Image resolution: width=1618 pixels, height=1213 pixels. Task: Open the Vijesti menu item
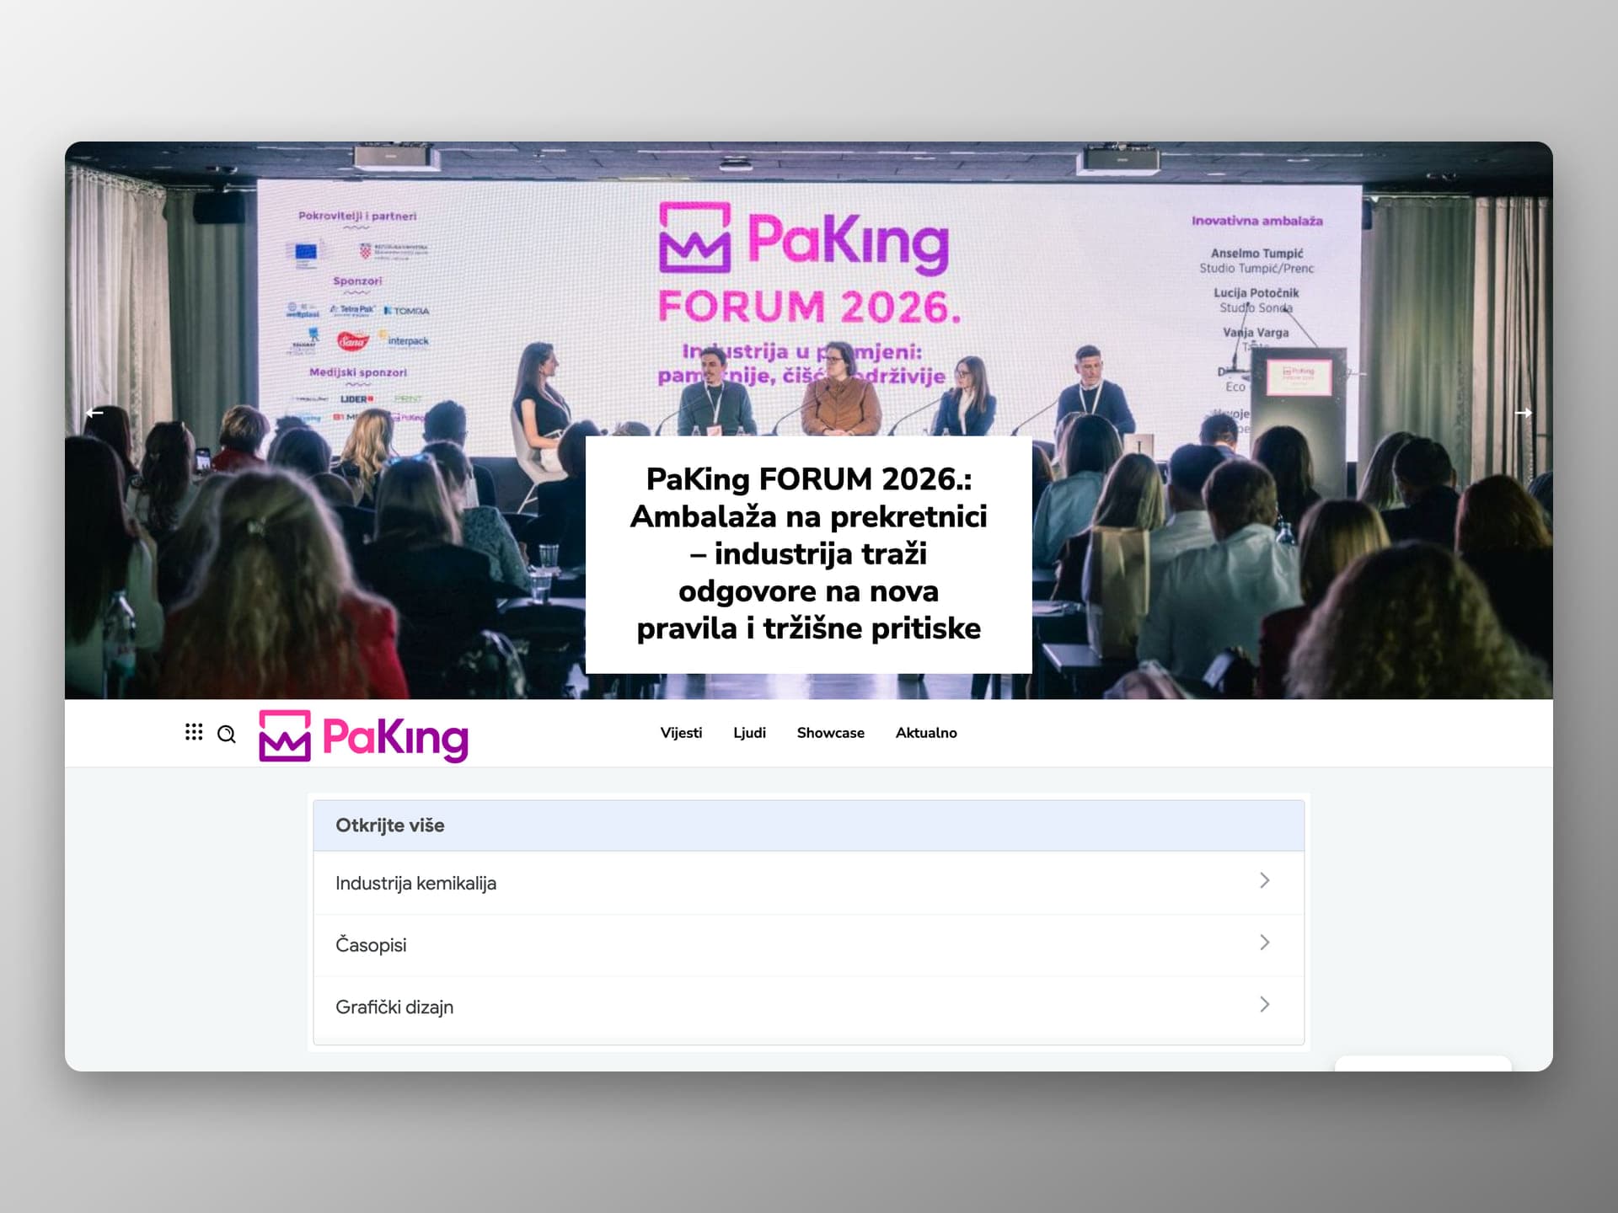tap(681, 733)
